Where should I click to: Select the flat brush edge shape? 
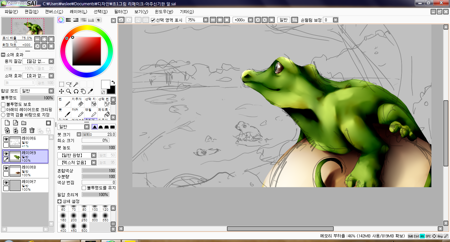(x=113, y=127)
